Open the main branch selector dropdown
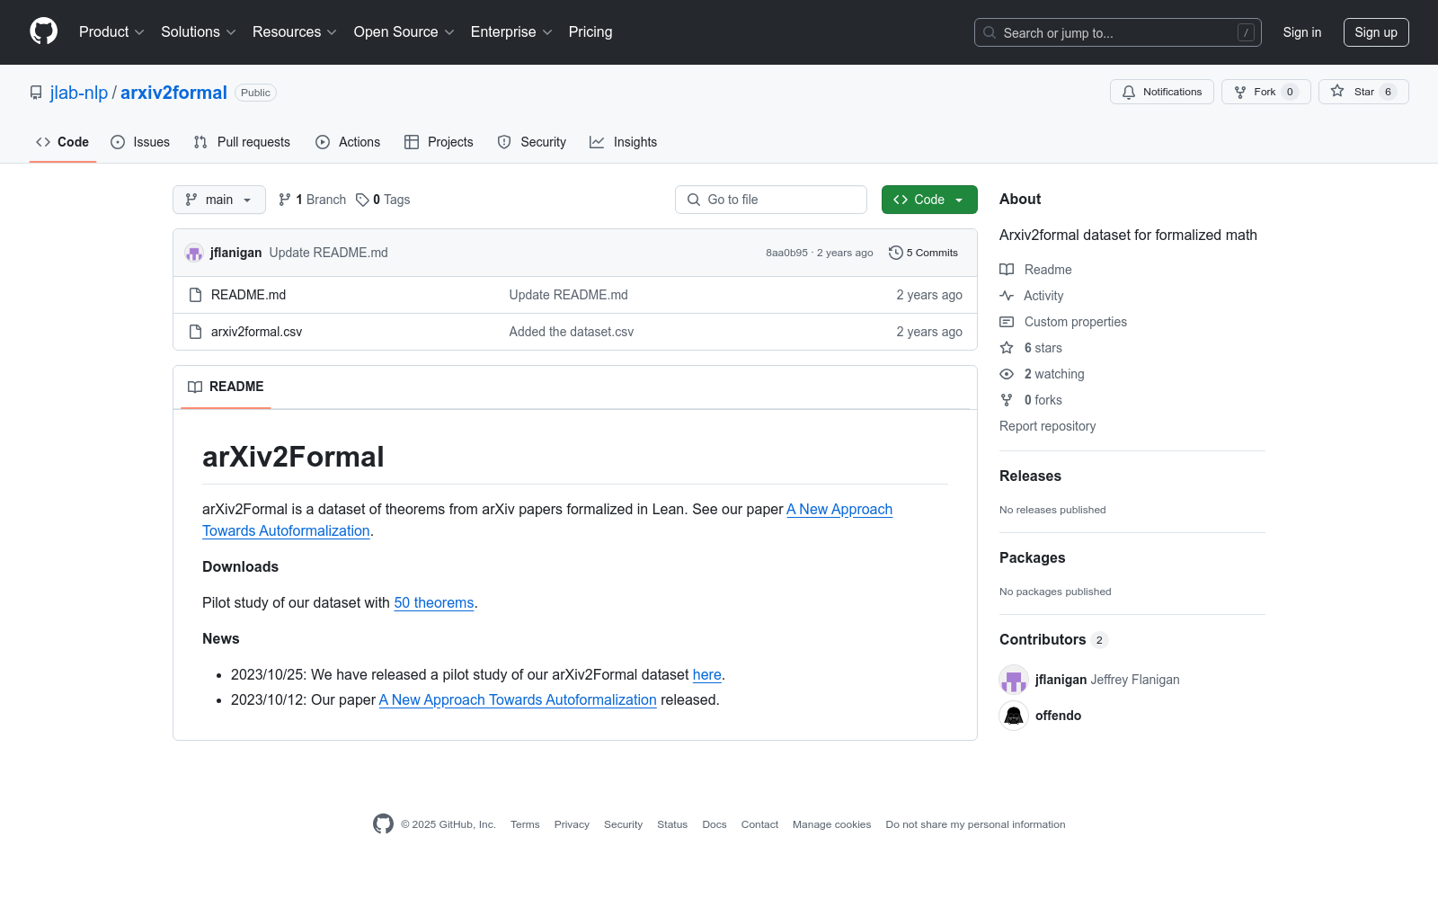Viewport: 1438px width, 899px height. (219, 200)
